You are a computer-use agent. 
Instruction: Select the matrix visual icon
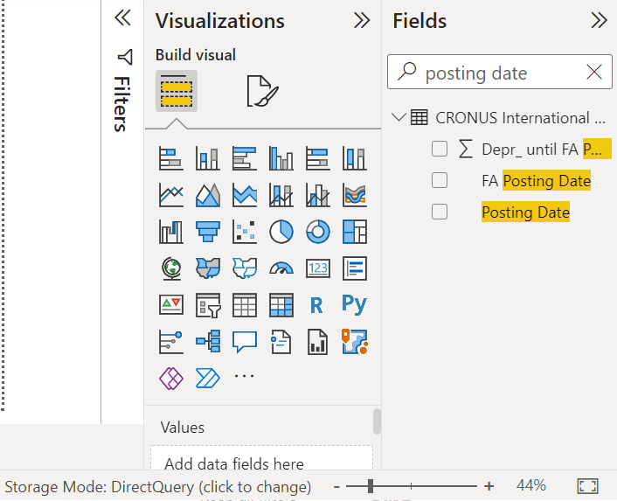(281, 304)
